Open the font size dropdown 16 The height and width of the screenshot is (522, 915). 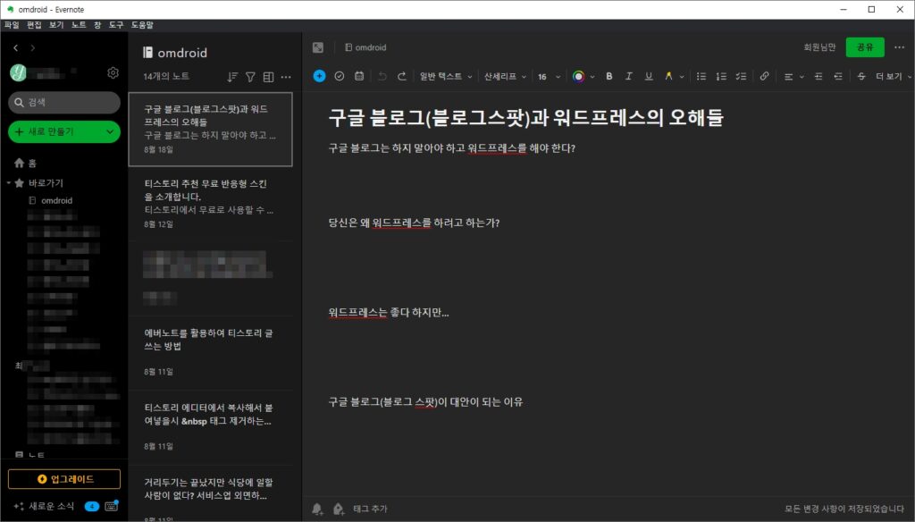(x=550, y=77)
